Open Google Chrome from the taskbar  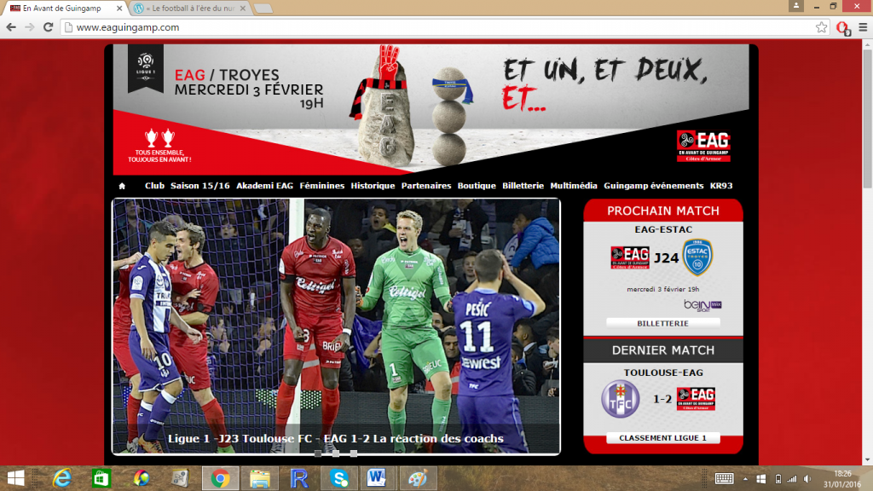(x=221, y=478)
